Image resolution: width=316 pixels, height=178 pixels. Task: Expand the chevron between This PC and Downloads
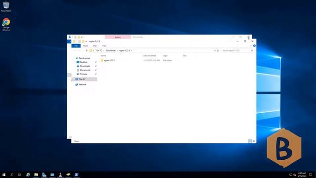tap(104, 50)
